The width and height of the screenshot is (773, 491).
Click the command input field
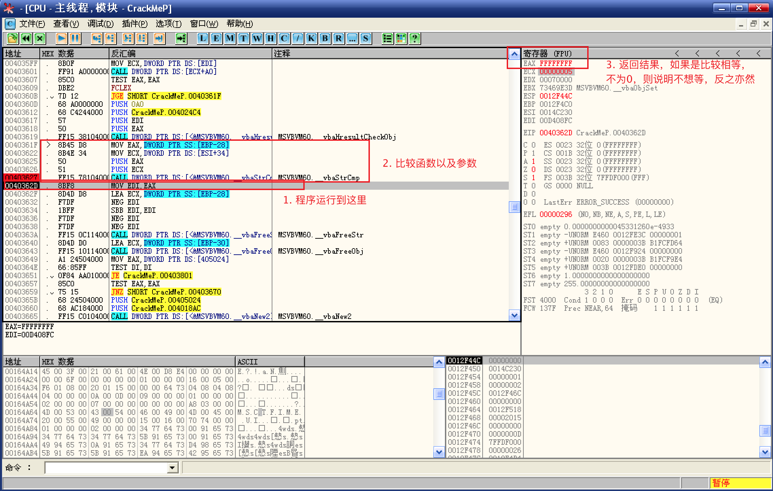tap(106, 468)
